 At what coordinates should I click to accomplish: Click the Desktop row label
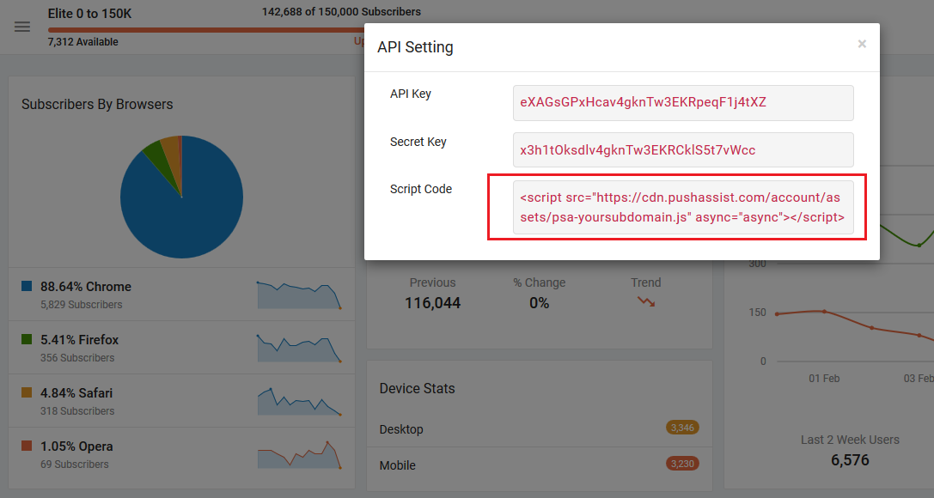coord(401,429)
